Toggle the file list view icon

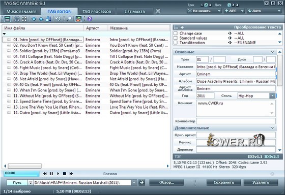pyautogui.click(x=7, y=19)
